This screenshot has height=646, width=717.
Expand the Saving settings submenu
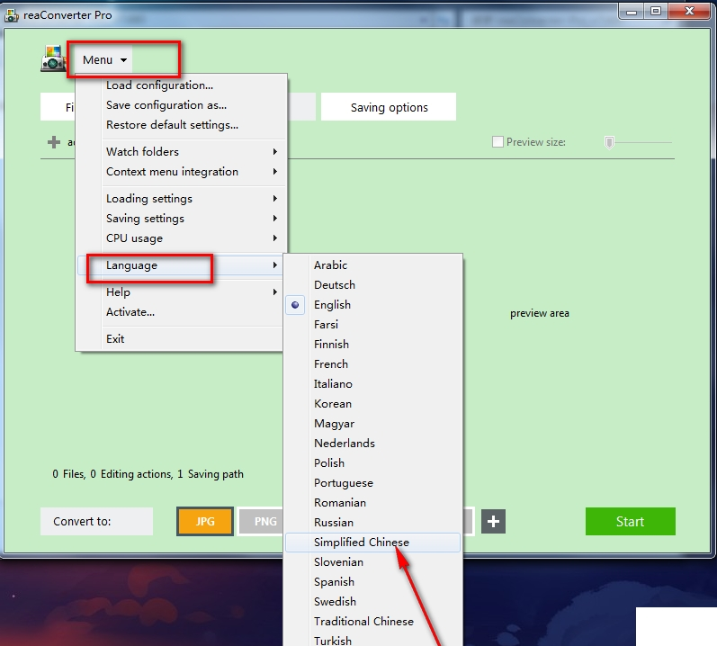coord(181,219)
